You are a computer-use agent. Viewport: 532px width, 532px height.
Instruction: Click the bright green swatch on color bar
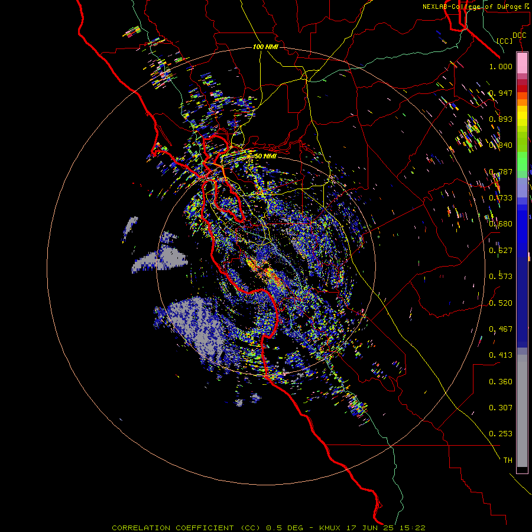[522, 161]
